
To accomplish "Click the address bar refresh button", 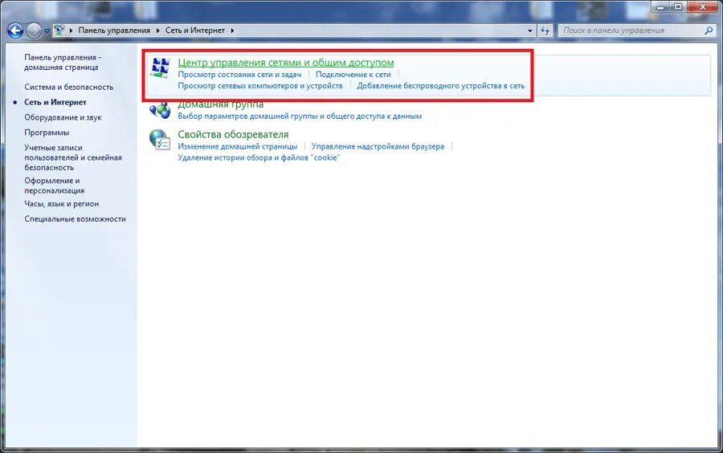I will (545, 31).
